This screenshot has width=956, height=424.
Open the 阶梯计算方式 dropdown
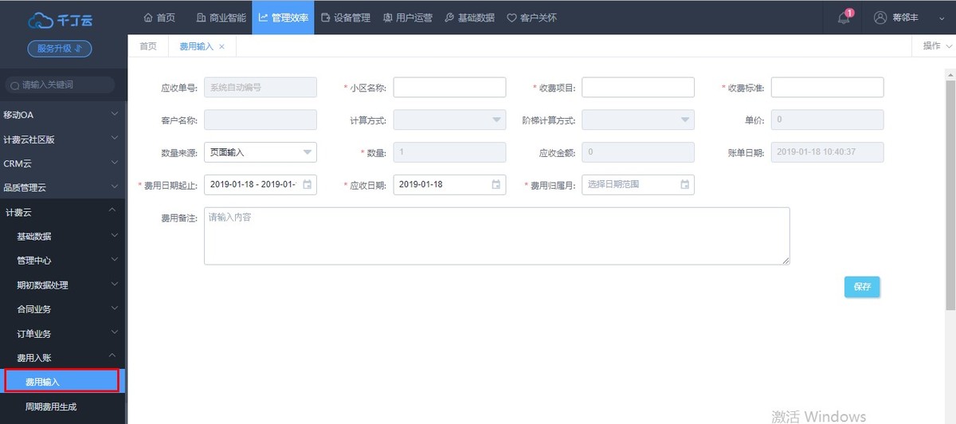pos(638,120)
